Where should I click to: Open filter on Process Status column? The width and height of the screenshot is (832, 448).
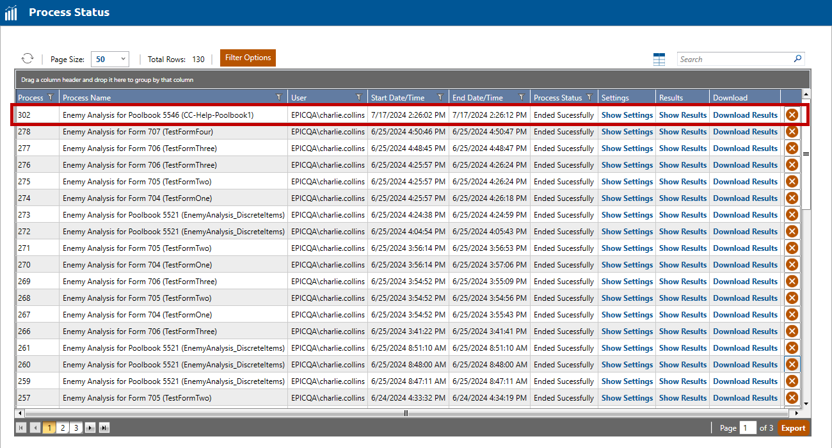coord(589,98)
